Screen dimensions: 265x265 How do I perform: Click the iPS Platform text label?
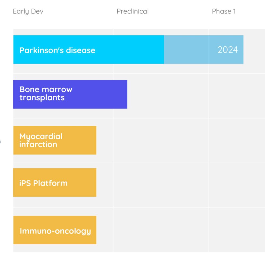(43, 183)
